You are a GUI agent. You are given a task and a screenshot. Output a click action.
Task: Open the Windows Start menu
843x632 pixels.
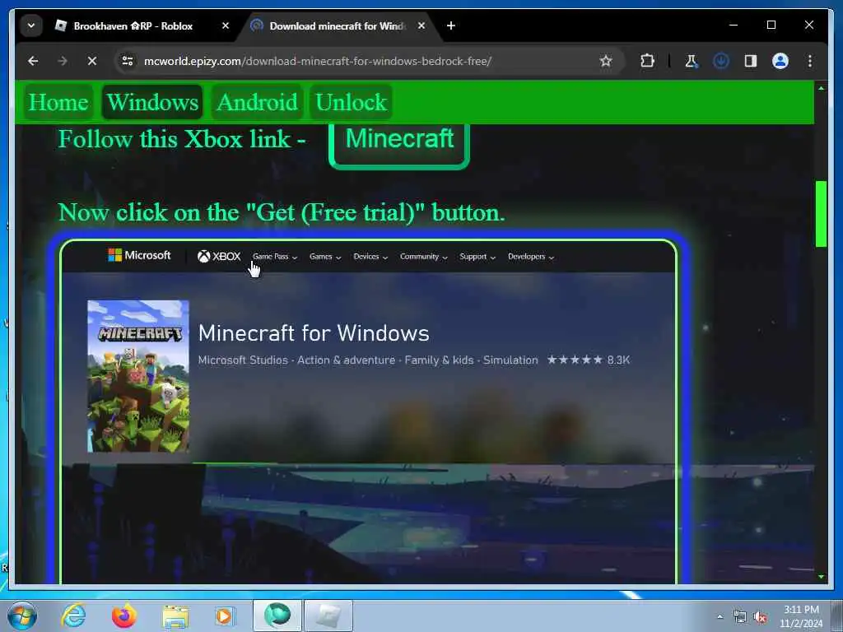[22, 616]
